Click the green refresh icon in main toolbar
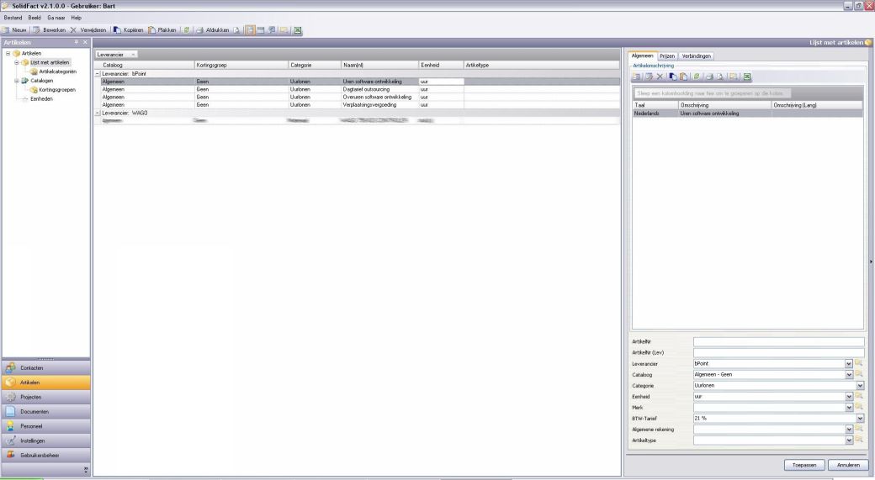The image size is (875, 480). pyautogui.click(x=187, y=30)
